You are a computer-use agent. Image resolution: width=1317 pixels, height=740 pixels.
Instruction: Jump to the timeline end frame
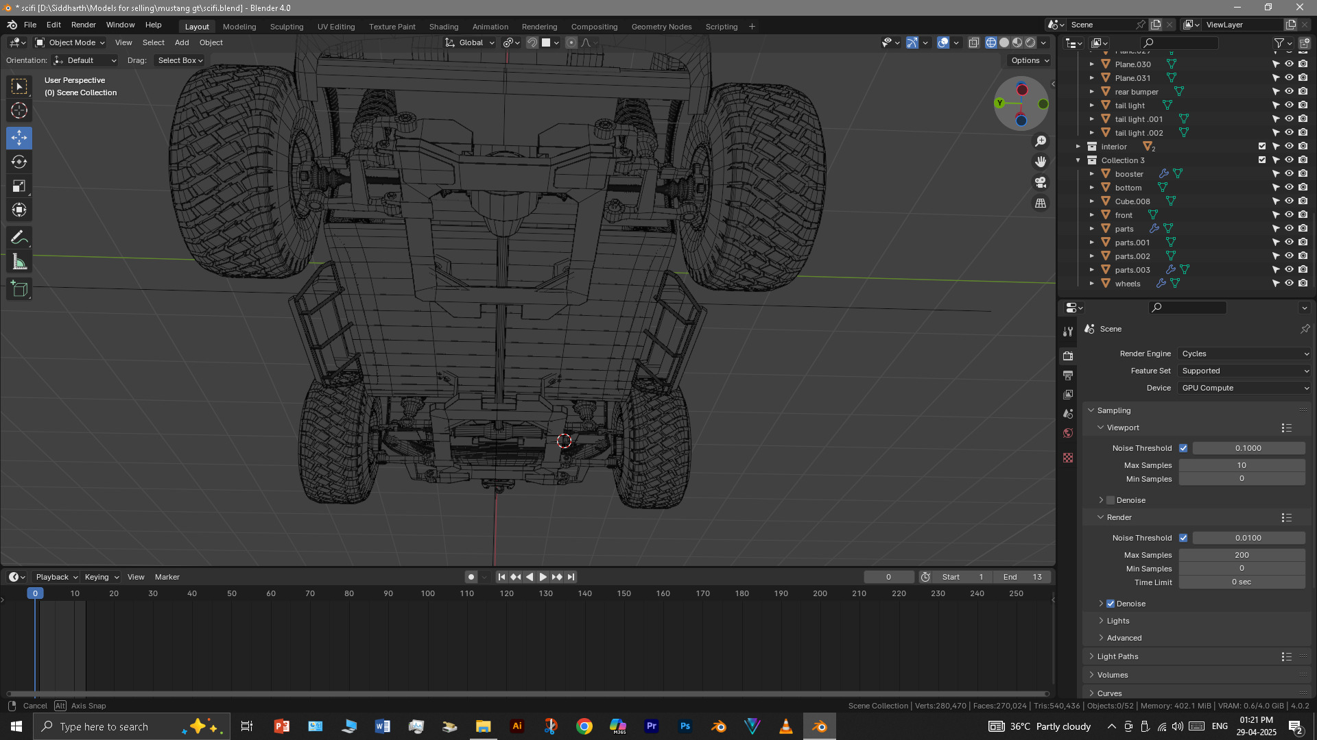pyautogui.click(x=571, y=577)
